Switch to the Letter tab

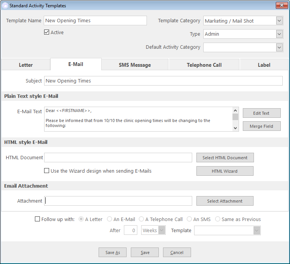click(26, 65)
